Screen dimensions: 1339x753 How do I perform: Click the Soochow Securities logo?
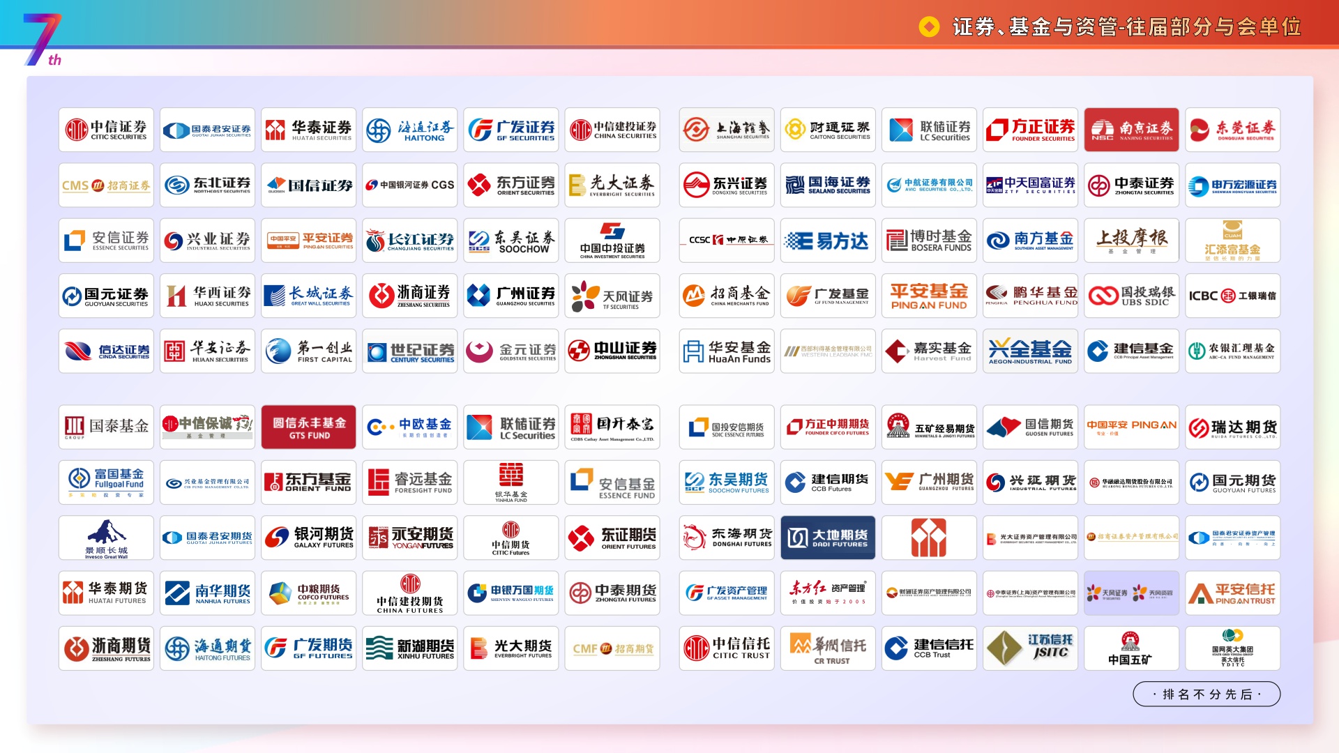coord(511,241)
